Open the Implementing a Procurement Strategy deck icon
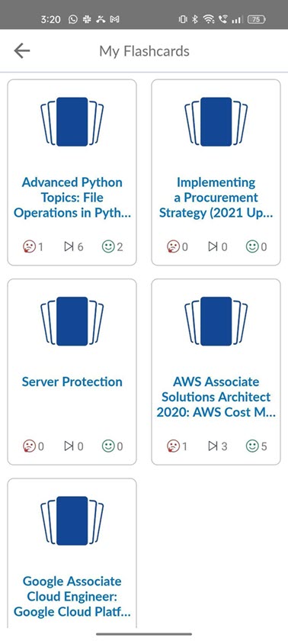This screenshot has height=641, width=288. click(216, 121)
